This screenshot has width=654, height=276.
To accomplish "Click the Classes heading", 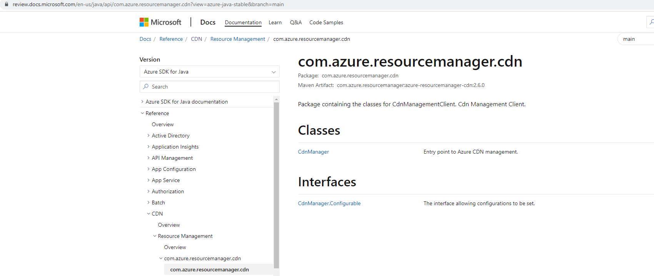I will (x=319, y=130).
